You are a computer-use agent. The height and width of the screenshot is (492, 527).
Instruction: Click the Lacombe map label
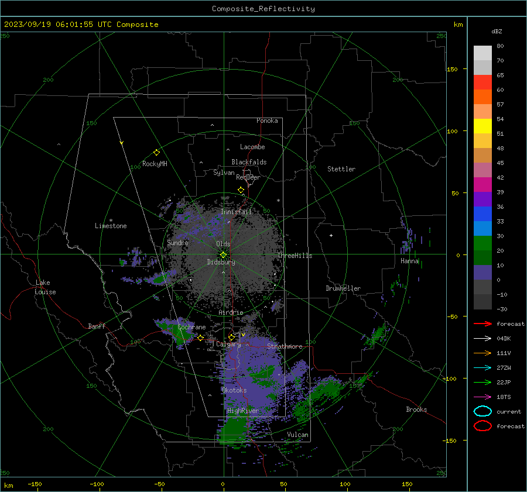coord(252,147)
